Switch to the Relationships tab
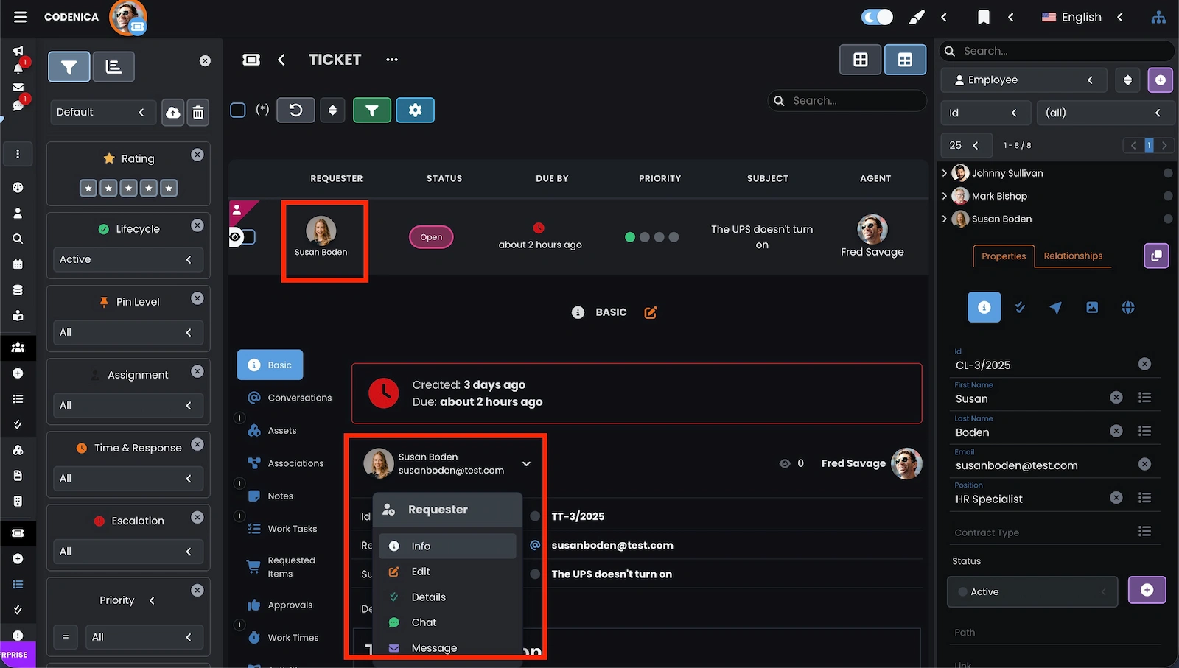The width and height of the screenshot is (1179, 668). point(1073,256)
